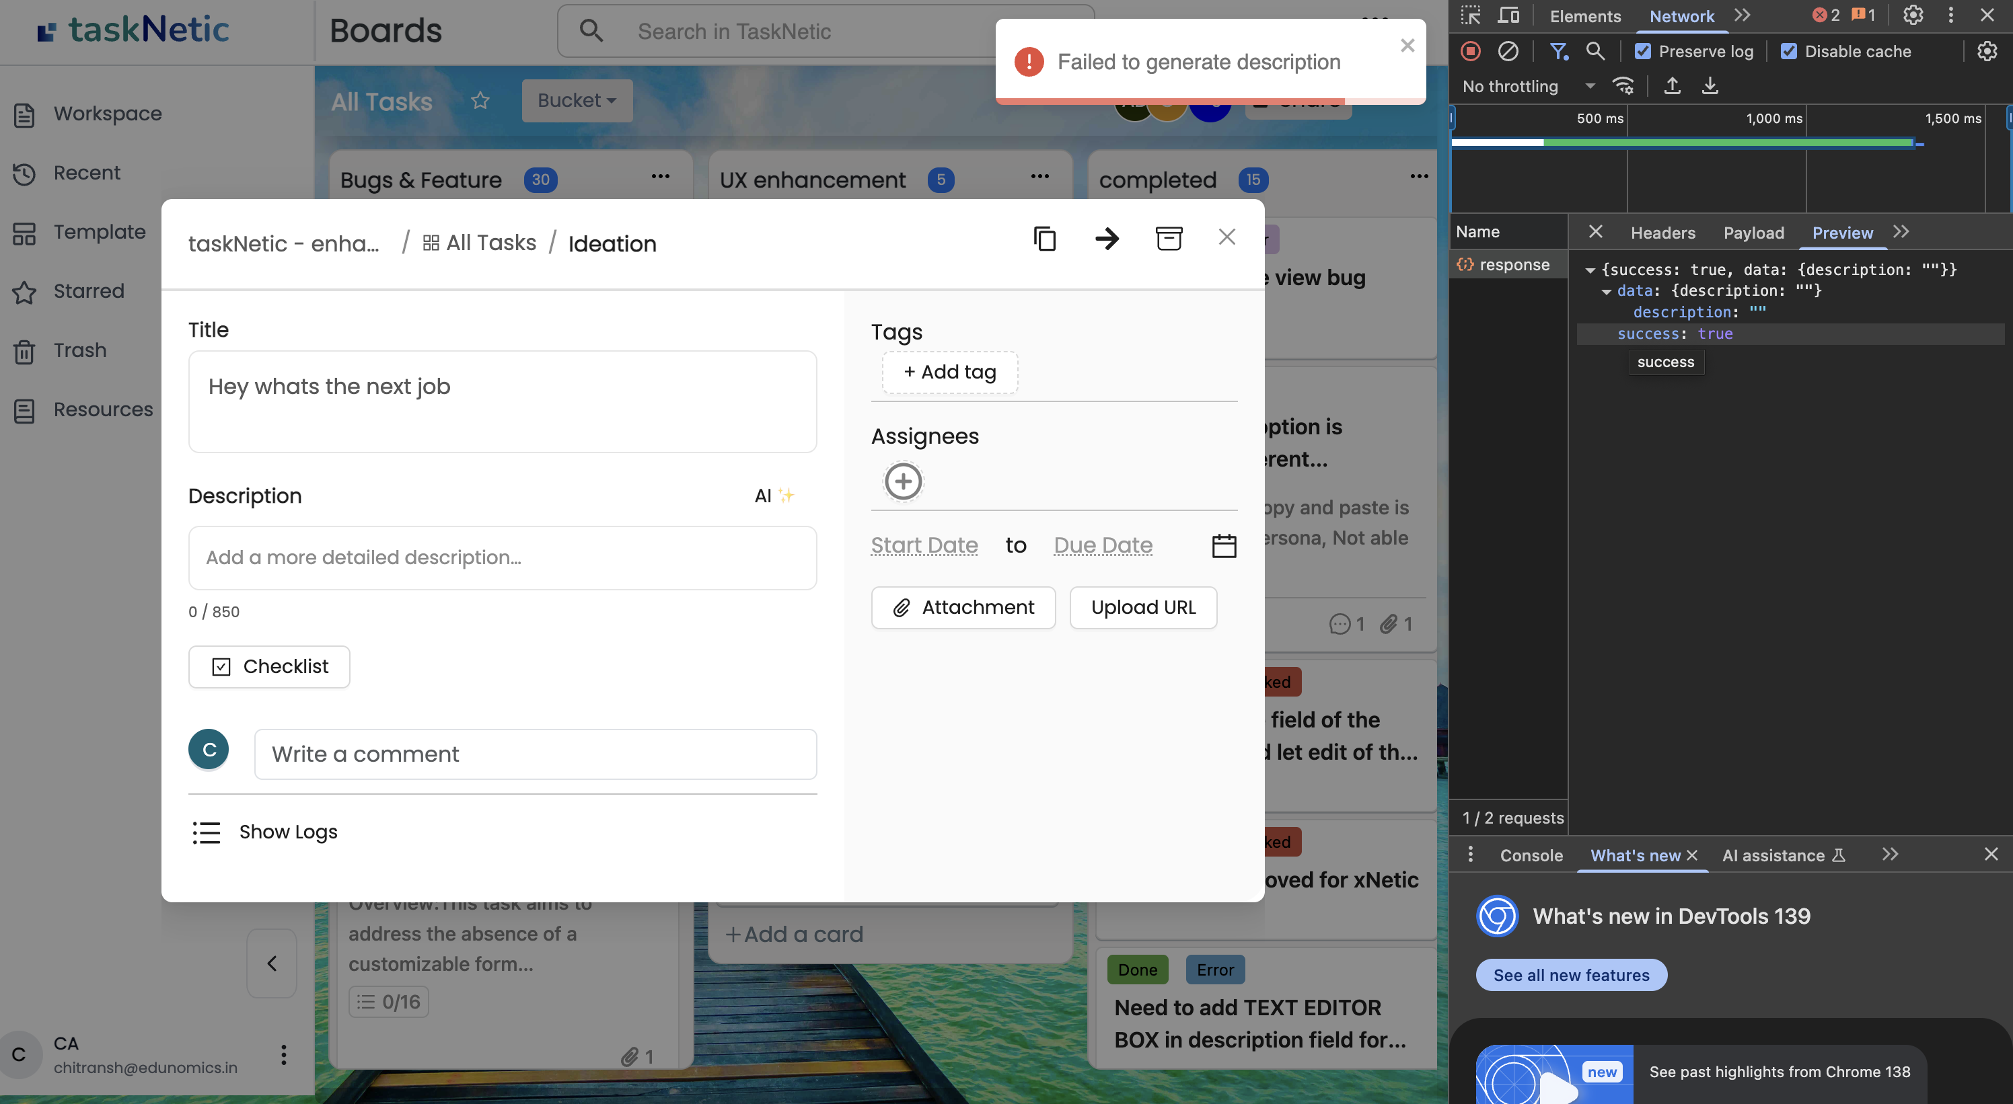Toggle the Preserve log checkbox
This screenshot has height=1104, width=2013.
[x=1642, y=52]
